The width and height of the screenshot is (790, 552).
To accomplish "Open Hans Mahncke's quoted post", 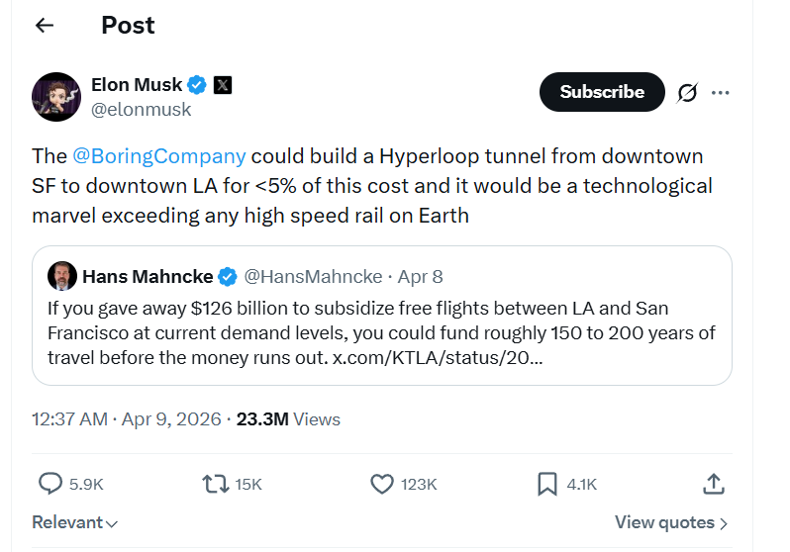I will [x=381, y=331].
